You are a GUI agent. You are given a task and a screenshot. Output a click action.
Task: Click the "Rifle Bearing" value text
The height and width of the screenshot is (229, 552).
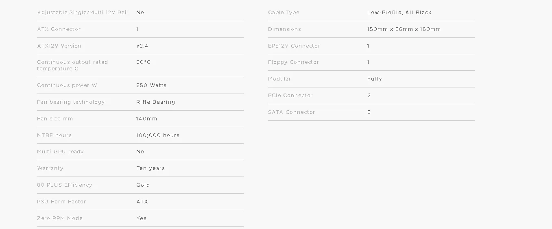click(156, 102)
